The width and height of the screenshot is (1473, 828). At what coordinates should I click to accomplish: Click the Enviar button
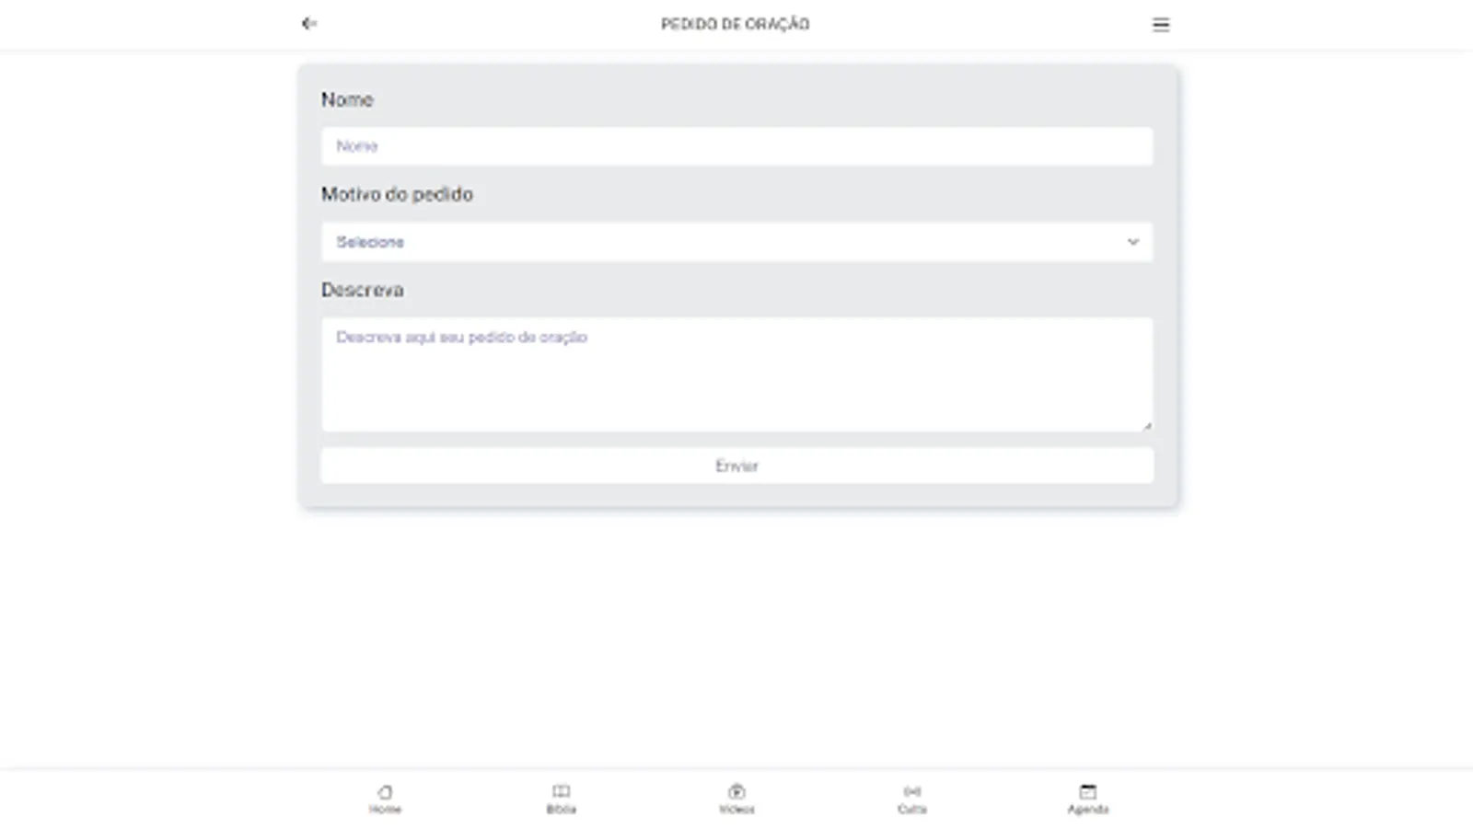736,466
